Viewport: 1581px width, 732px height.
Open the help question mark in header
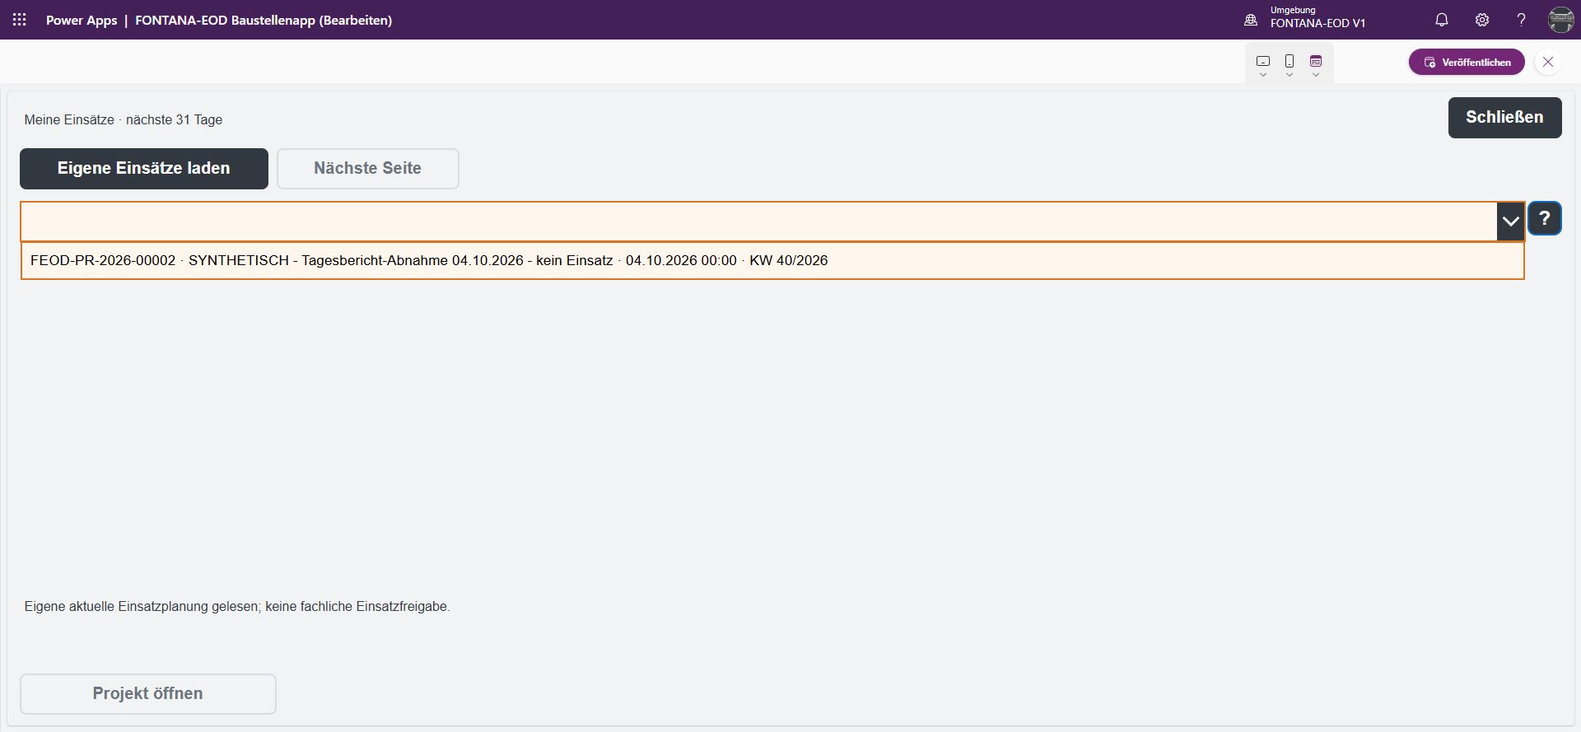click(1522, 20)
